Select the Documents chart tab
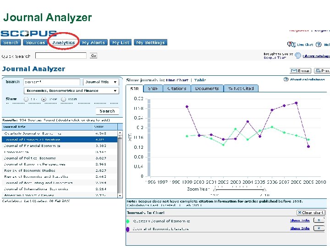 click(x=207, y=89)
